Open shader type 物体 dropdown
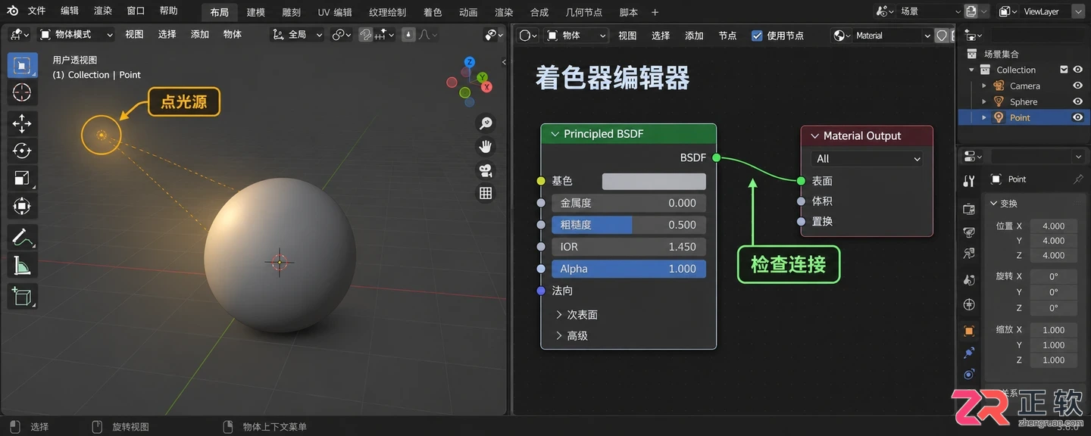 tap(576, 36)
